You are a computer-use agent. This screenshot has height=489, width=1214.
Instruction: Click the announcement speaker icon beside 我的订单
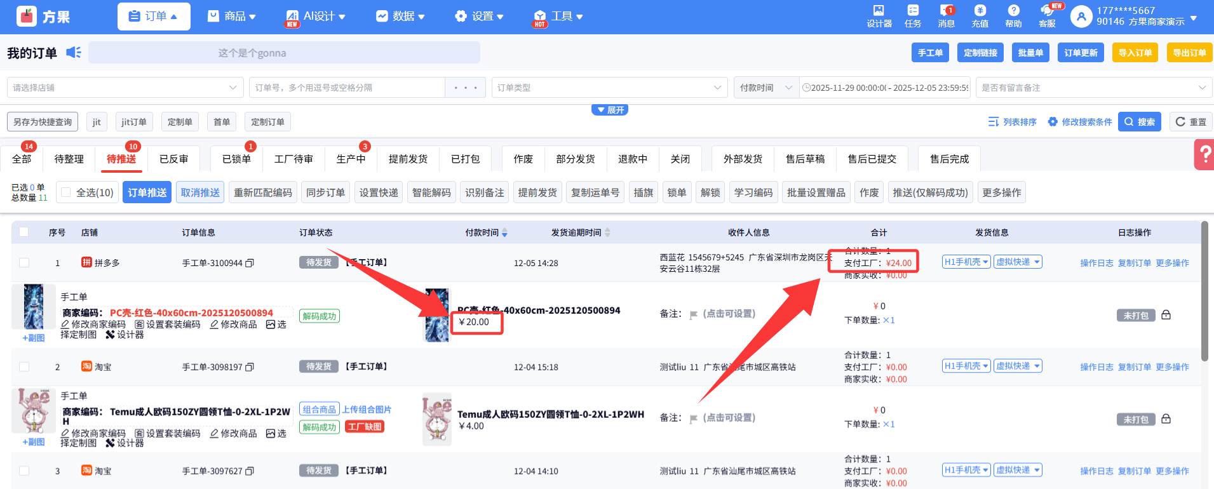pyautogui.click(x=74, y=53)
